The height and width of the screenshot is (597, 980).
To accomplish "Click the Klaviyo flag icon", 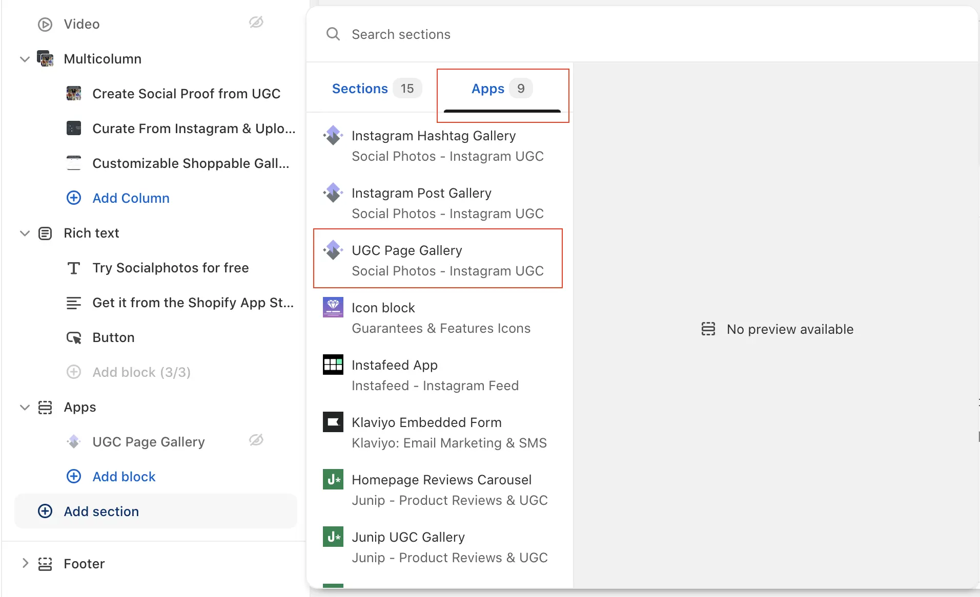I will [333, 422].
